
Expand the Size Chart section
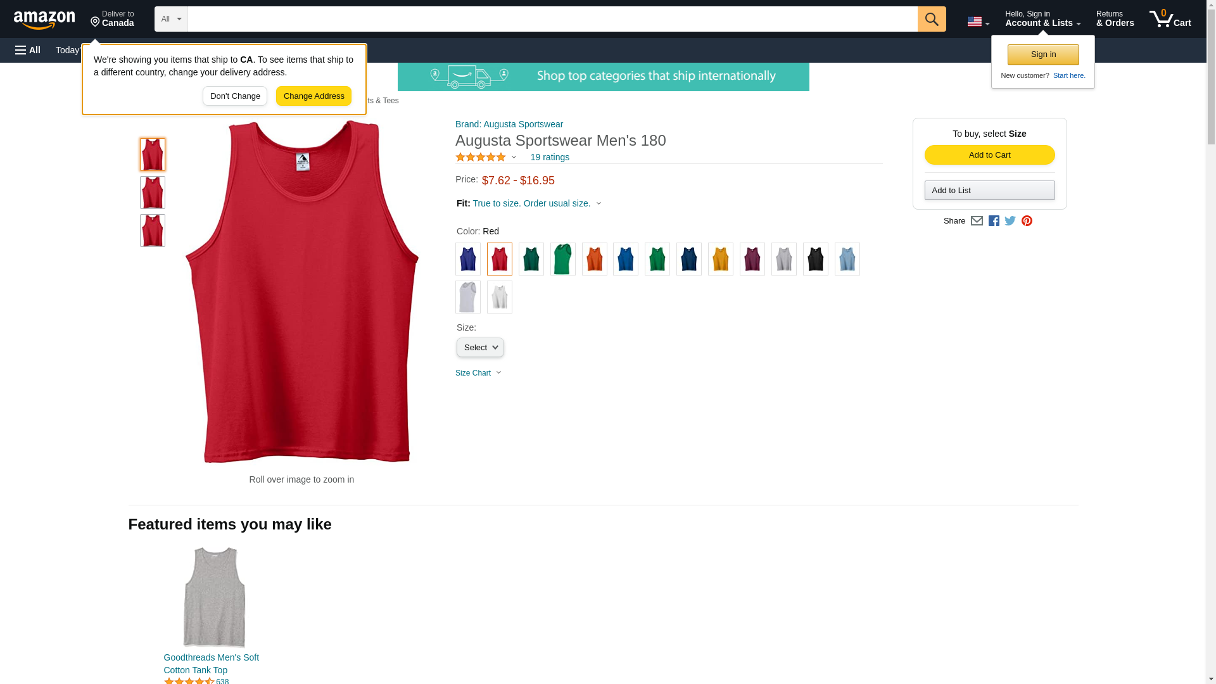[478, 373]
